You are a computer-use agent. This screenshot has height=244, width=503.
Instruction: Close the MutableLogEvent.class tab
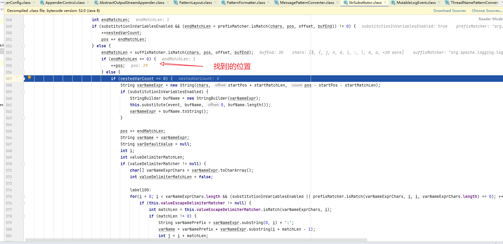coord(439,3)
